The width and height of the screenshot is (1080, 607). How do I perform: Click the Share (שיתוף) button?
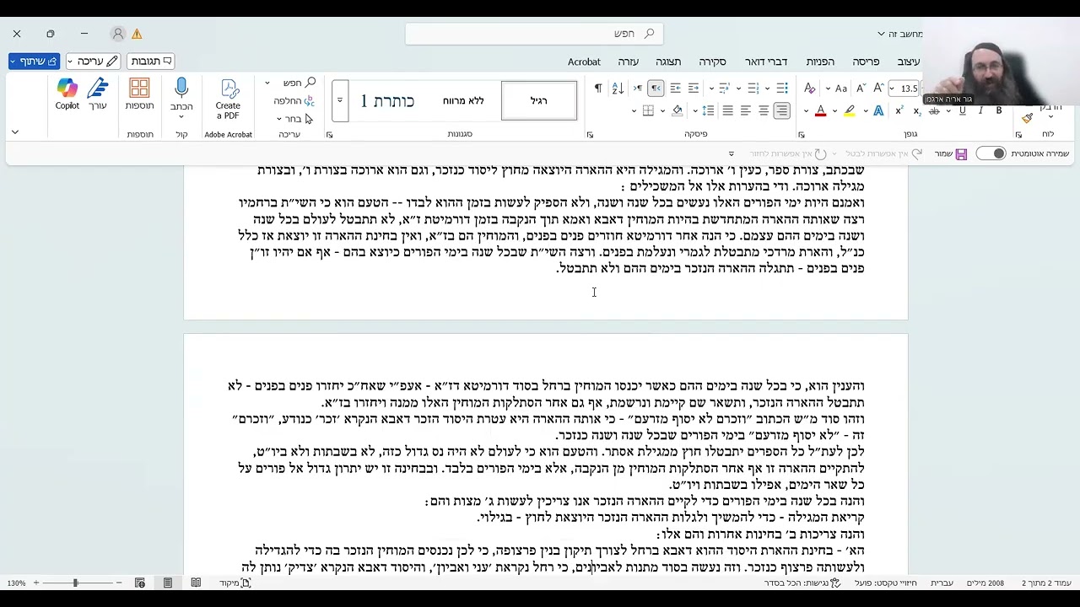34,61
